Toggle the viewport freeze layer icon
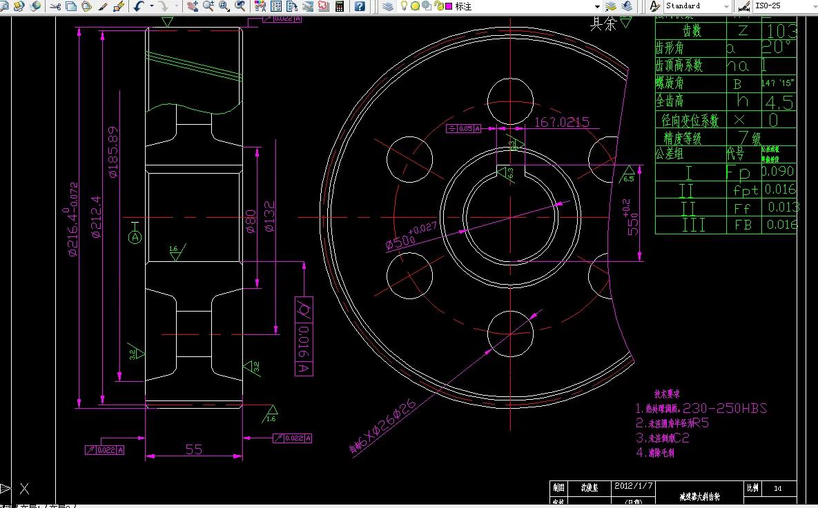 coord(427,6)
